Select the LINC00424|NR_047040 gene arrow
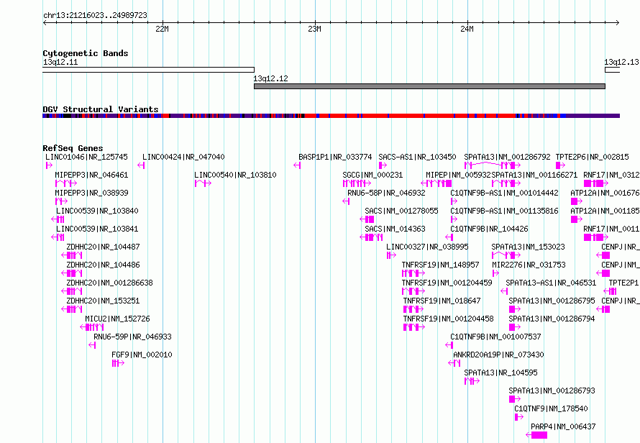The image size is (640, 443). click(x=141, y=165)
